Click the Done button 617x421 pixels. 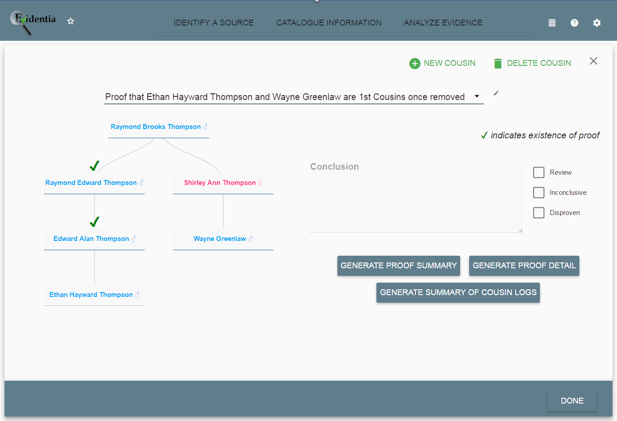[x=572, y=401]
